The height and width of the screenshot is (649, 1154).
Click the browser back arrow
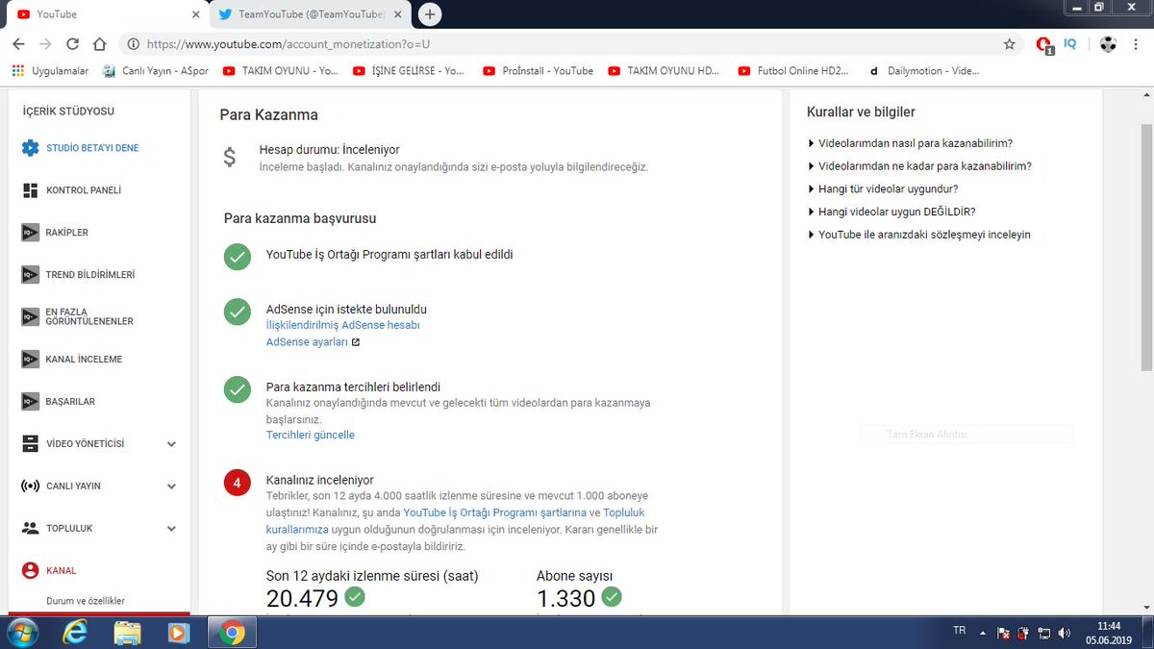point(18,44)
